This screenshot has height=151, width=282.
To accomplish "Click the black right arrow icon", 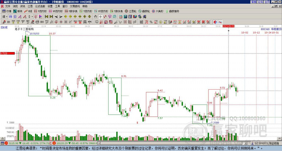I will tap(61, 17).
